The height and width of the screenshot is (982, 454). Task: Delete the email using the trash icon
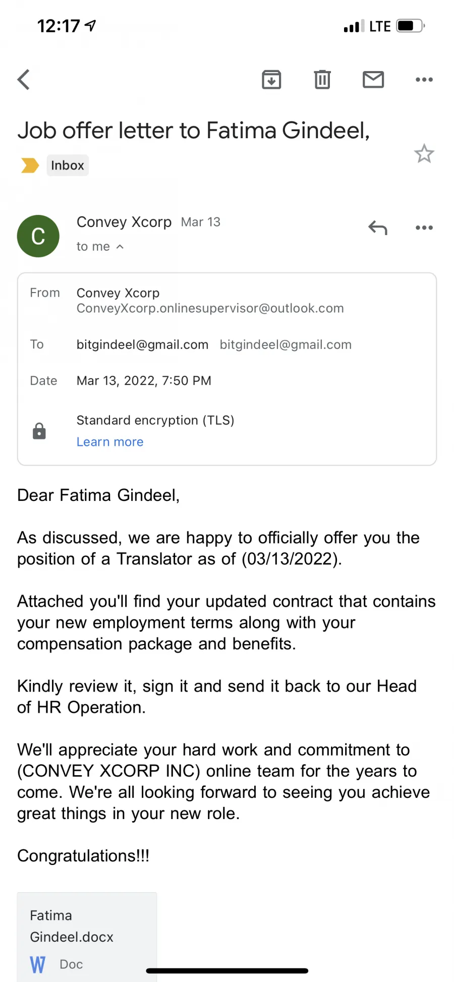coord(322,79)
